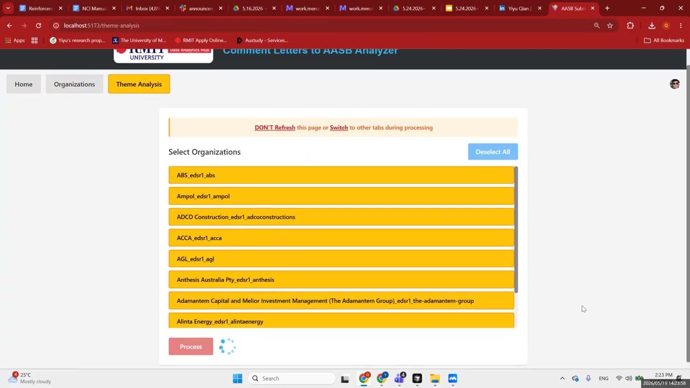
Task: Bookmark this page with the star icon
Action: [610, 25]
